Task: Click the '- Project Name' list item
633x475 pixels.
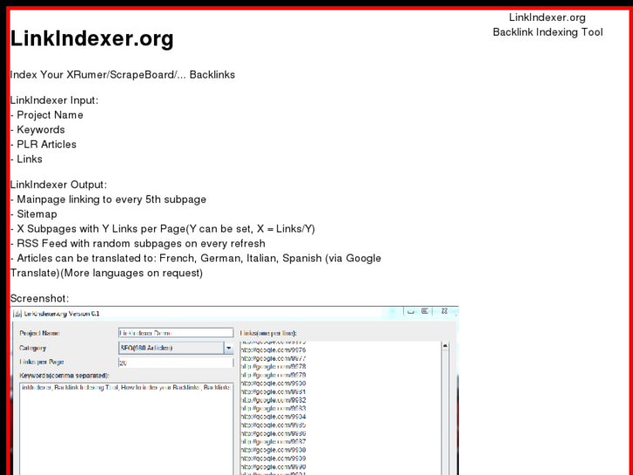Action: pos(47,115)
